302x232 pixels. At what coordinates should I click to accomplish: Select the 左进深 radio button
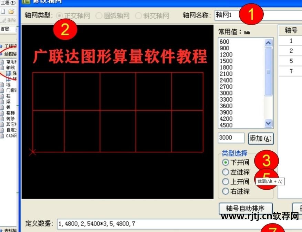[x=225, y=172]
